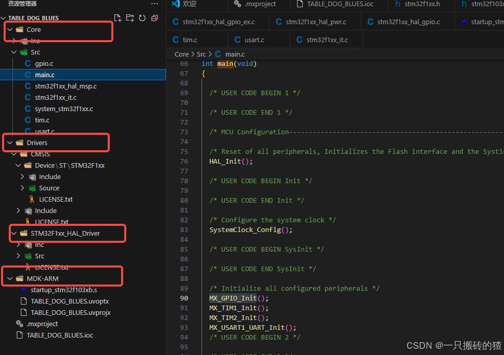This screenshot has width=504, height=355.
Task: Click the HAL_Init call in code
Action: (225, 161)
